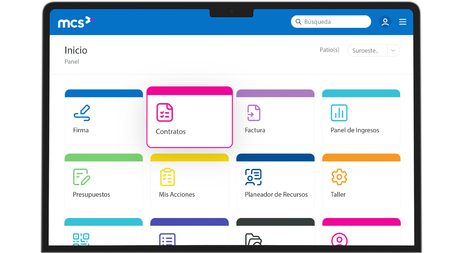
Task: Open the Mis Acciones card label
Action: pos(177,195)
